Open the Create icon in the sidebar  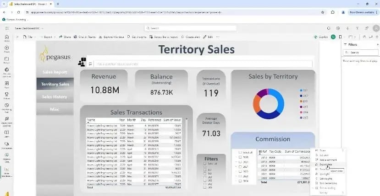7,49
